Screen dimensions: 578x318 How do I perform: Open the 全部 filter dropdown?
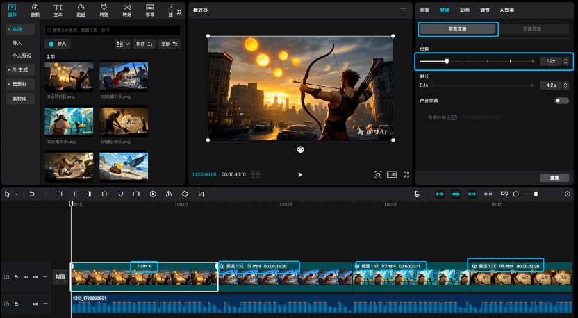170,44
